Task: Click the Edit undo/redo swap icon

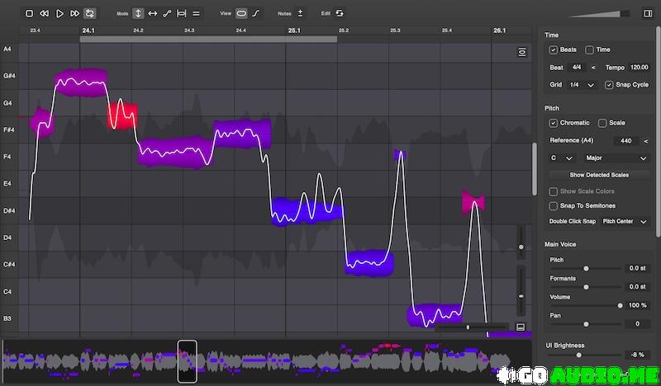Action: [x=339, y=13]
